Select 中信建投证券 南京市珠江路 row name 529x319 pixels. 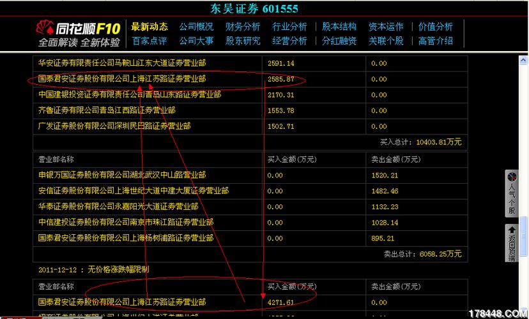[126, 222]
